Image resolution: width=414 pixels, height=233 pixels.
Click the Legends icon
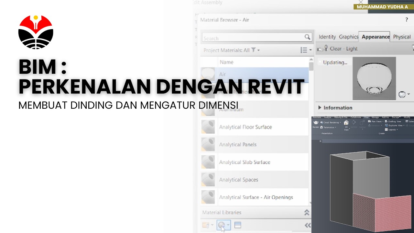pyautogui.click(x=386, y=129)
